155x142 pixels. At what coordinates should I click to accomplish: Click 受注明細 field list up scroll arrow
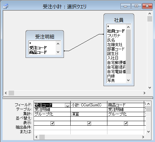pyautogui.click(x=58, y=44)
